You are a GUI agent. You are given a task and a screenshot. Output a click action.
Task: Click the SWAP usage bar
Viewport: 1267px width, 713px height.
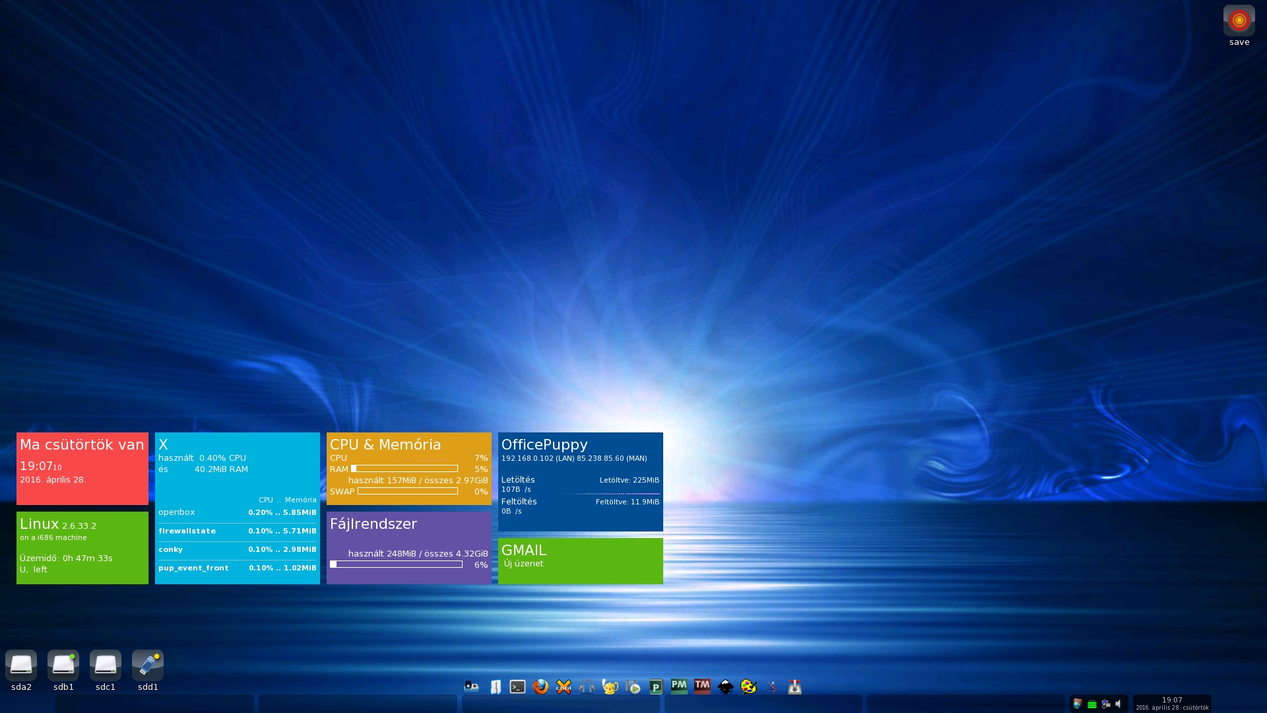(x=407, y=491)
